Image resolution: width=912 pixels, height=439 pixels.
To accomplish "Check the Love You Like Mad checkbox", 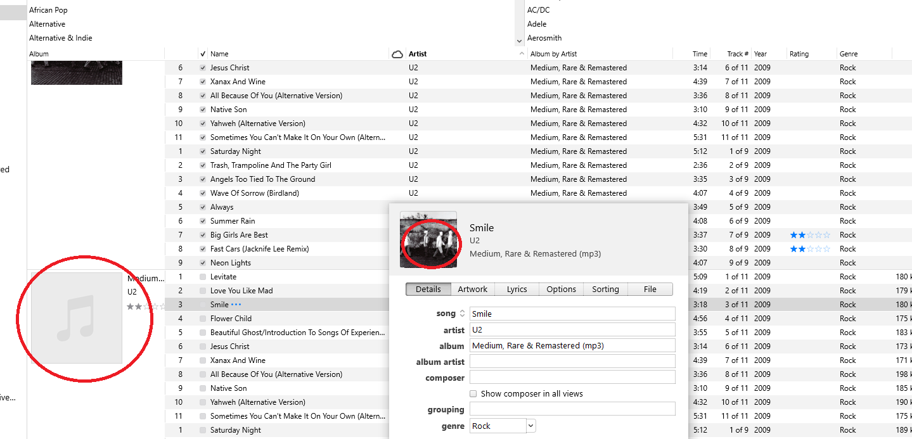I will [x=203, y=291].
